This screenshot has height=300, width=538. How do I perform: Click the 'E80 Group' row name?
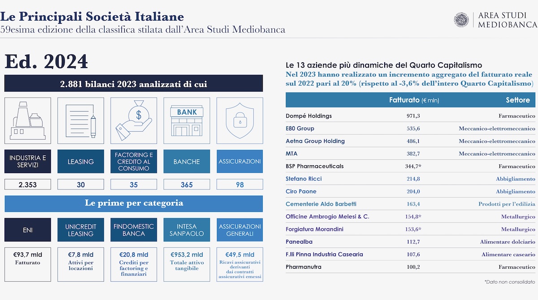pyautogui.click(x=300, y=129)
